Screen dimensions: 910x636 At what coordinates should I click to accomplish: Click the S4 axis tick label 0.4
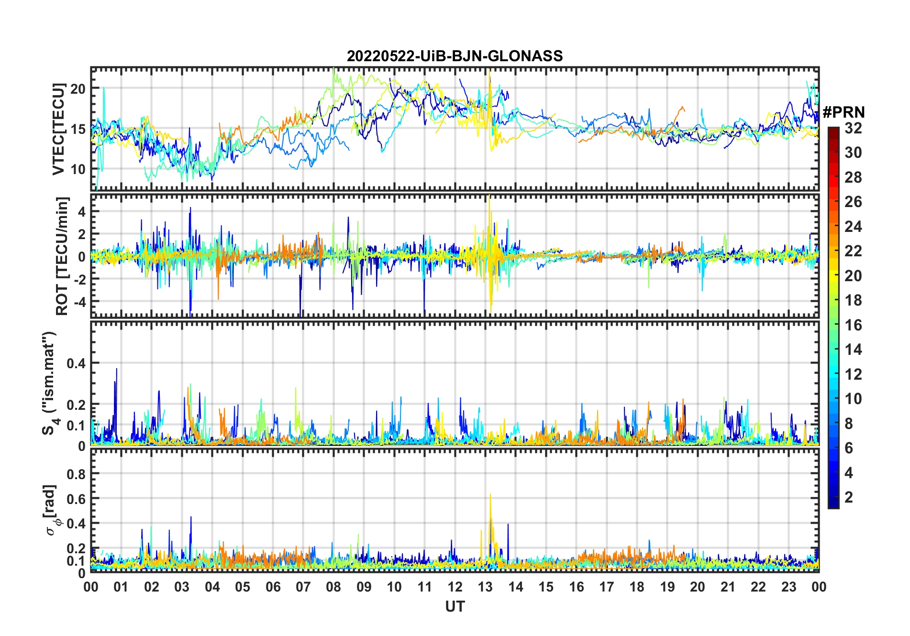tap(76, 363)
